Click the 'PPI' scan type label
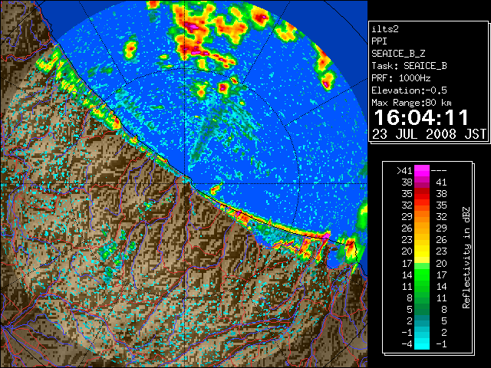 (x=379, y=41)
